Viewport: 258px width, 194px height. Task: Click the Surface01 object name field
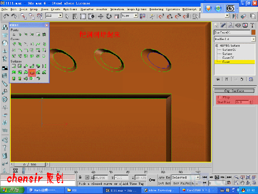point(232,32)
